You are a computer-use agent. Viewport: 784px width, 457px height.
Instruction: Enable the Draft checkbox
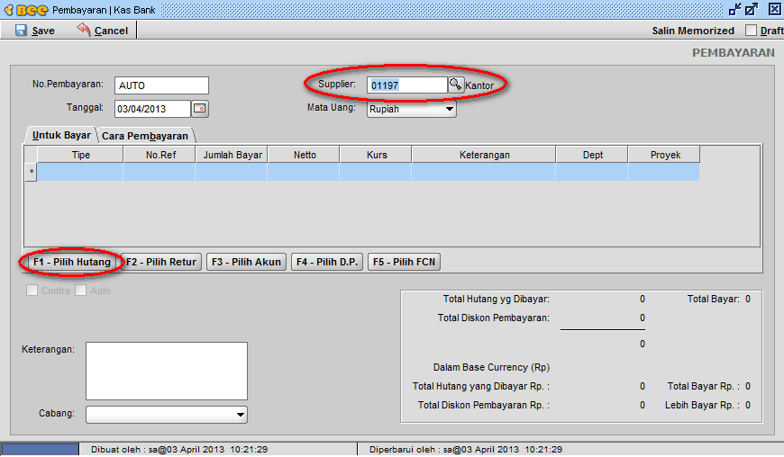pos(752,31)
